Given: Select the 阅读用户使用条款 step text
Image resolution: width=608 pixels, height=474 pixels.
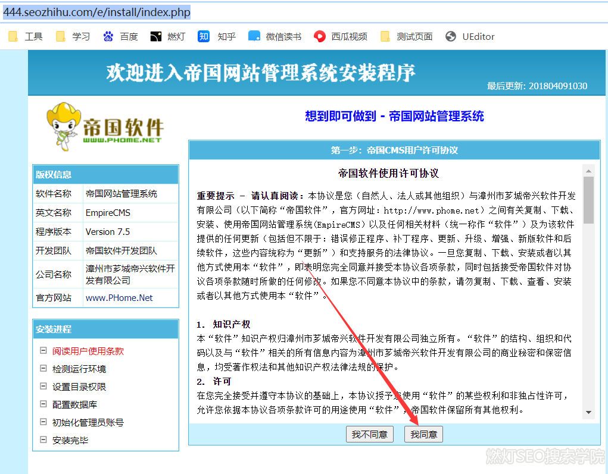Looking at the screenshot, I should click(x=88, y=351).
